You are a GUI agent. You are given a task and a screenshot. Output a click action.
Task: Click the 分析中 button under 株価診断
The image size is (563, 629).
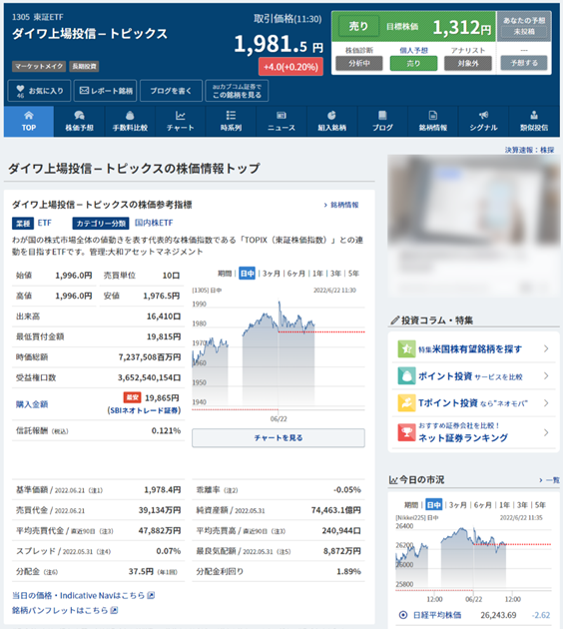click(359, 63)
